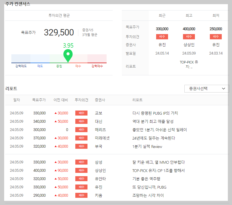Screen dimensions: 232x205
Task: Open report 또 당신입니까, PUBG
Action: pyautogui.click(x=149, y=187)
